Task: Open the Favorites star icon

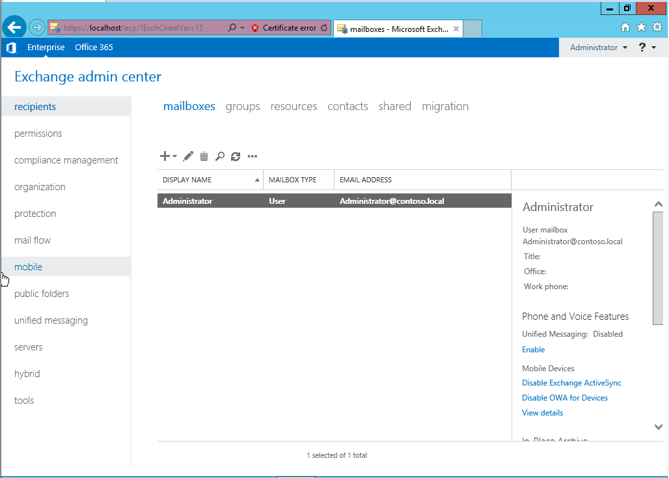Action: [641, 27]
